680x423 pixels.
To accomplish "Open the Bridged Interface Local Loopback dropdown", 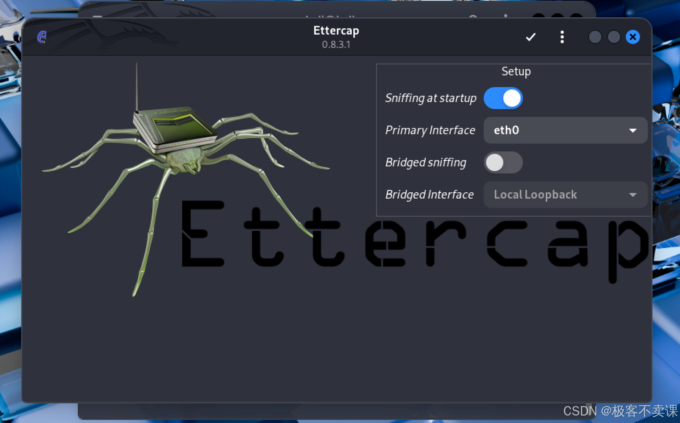I will coord(565,195).
